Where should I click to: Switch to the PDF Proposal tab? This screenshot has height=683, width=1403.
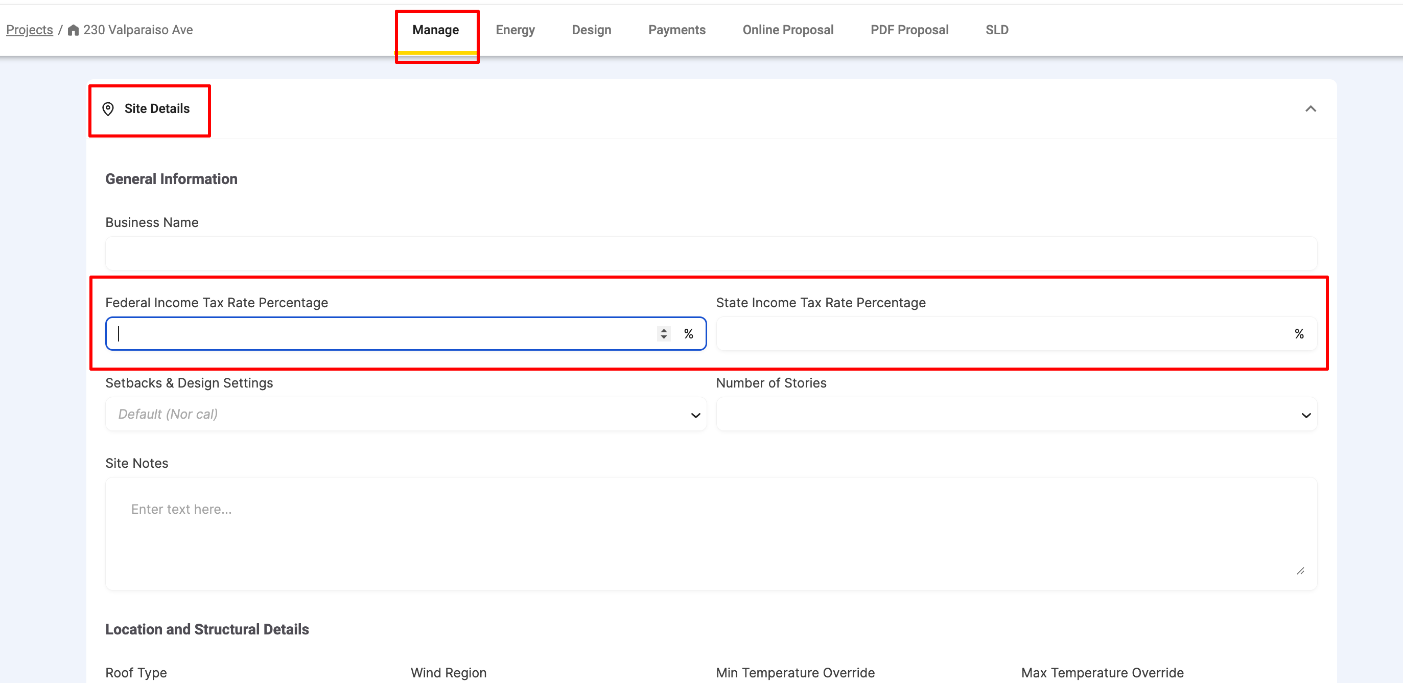pyautogui.click(x=909, y=30)
